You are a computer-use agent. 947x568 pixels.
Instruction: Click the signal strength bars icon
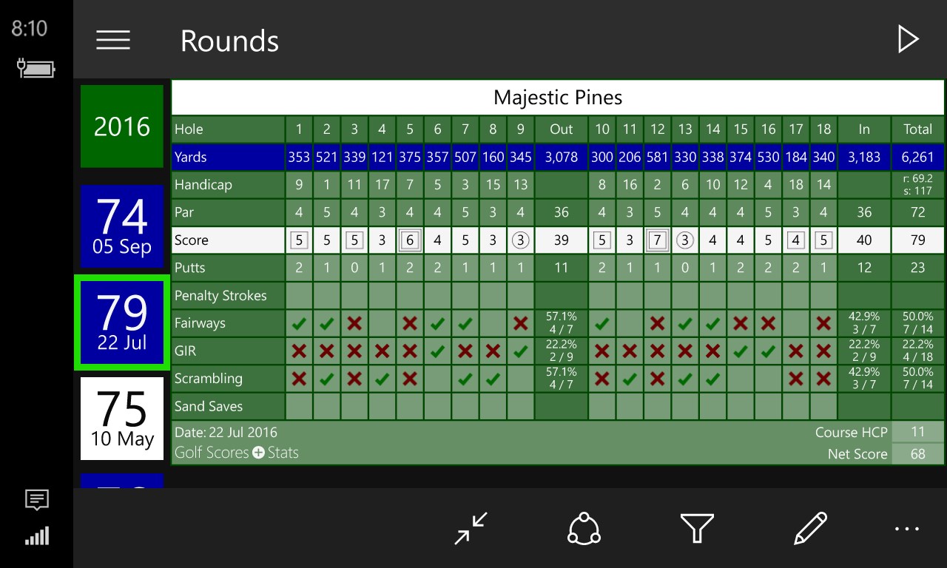[x=36, y=535]
